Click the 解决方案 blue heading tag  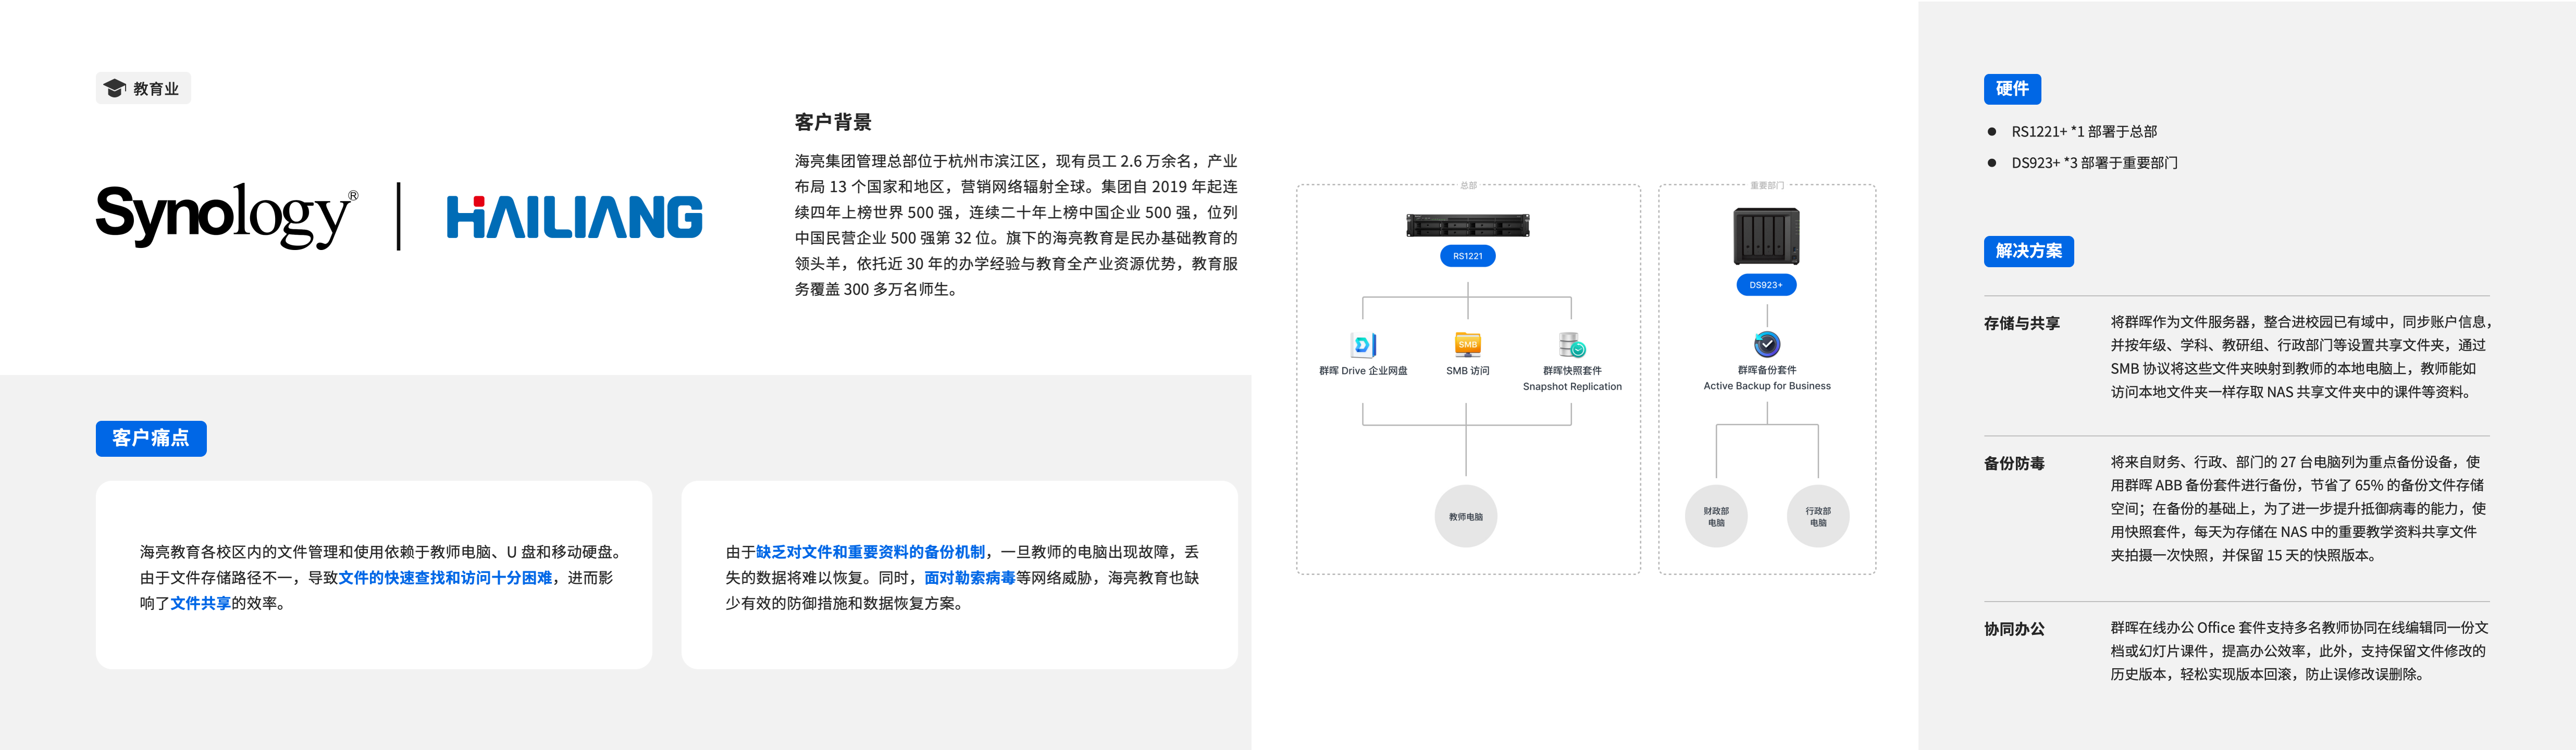pos(2028,251)
